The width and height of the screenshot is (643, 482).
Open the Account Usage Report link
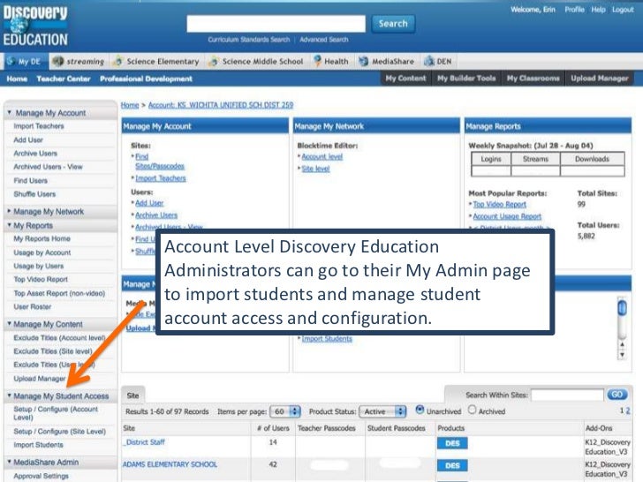pos(507,216)
